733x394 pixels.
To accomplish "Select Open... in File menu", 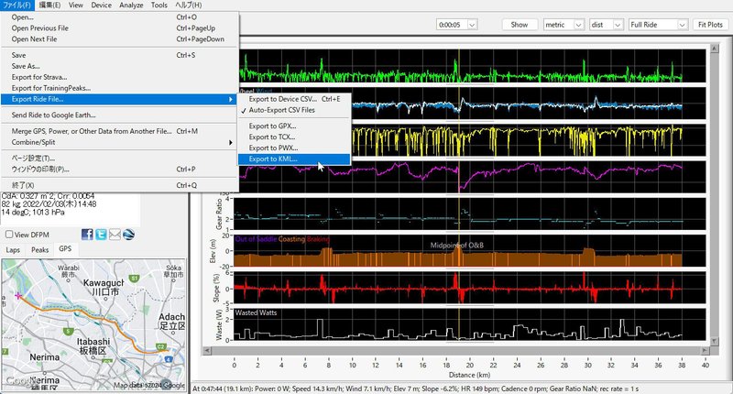I will 120,17.
